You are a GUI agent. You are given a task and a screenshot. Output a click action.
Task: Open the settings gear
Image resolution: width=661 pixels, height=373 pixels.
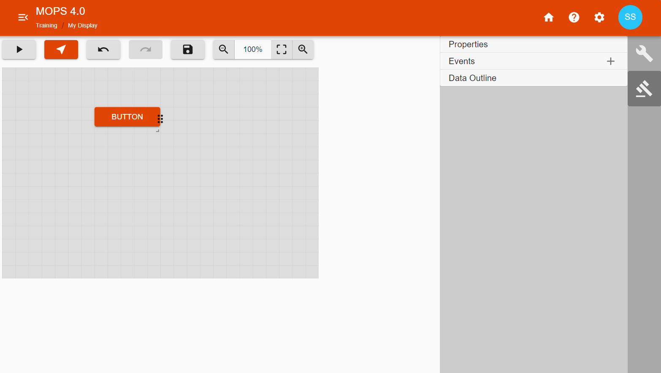[599, 17]
